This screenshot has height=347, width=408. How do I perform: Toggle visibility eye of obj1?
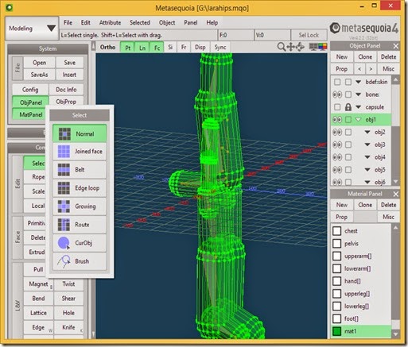pos(337,120)
